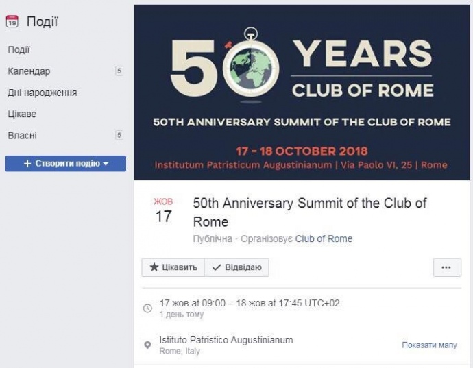This screenshot has width=473, height=368.
Task: Open the three-dots more options menu
Action: point(446,267)
